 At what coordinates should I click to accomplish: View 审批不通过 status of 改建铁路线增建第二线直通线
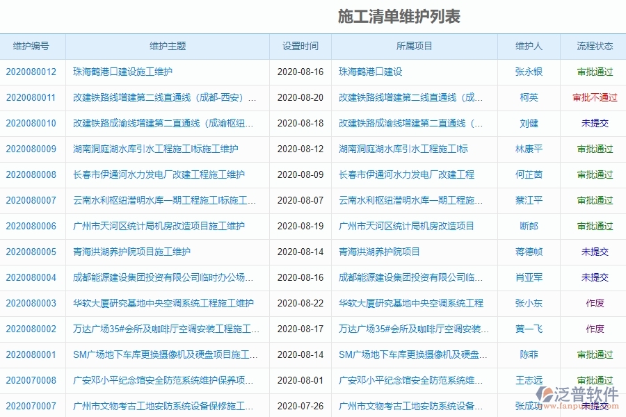point(593,97)
